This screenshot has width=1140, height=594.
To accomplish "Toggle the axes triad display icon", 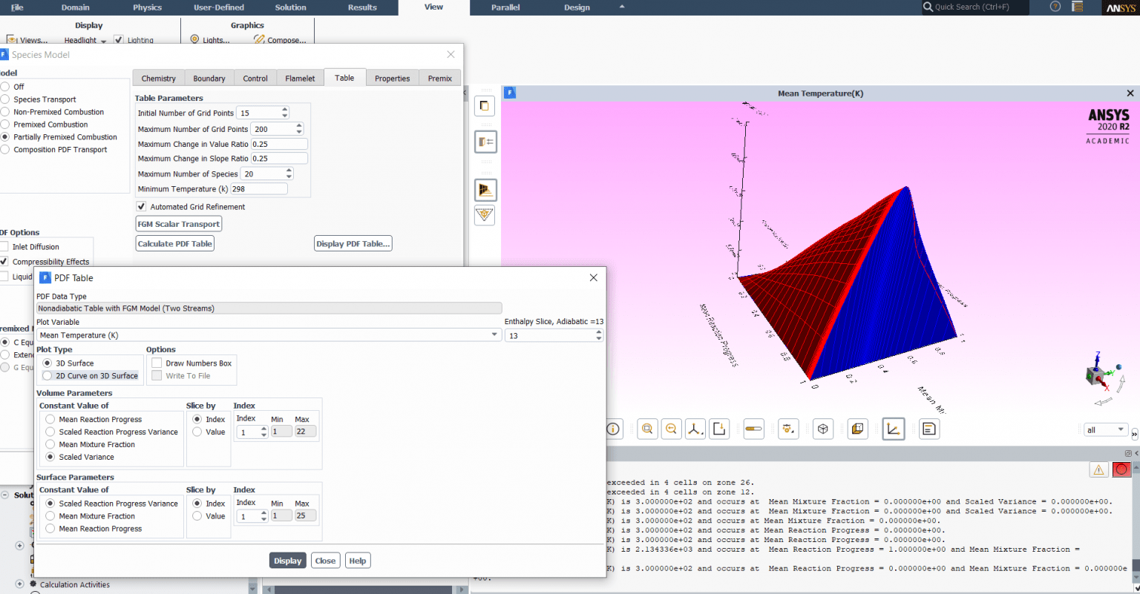I will click(x=695, y=429).
